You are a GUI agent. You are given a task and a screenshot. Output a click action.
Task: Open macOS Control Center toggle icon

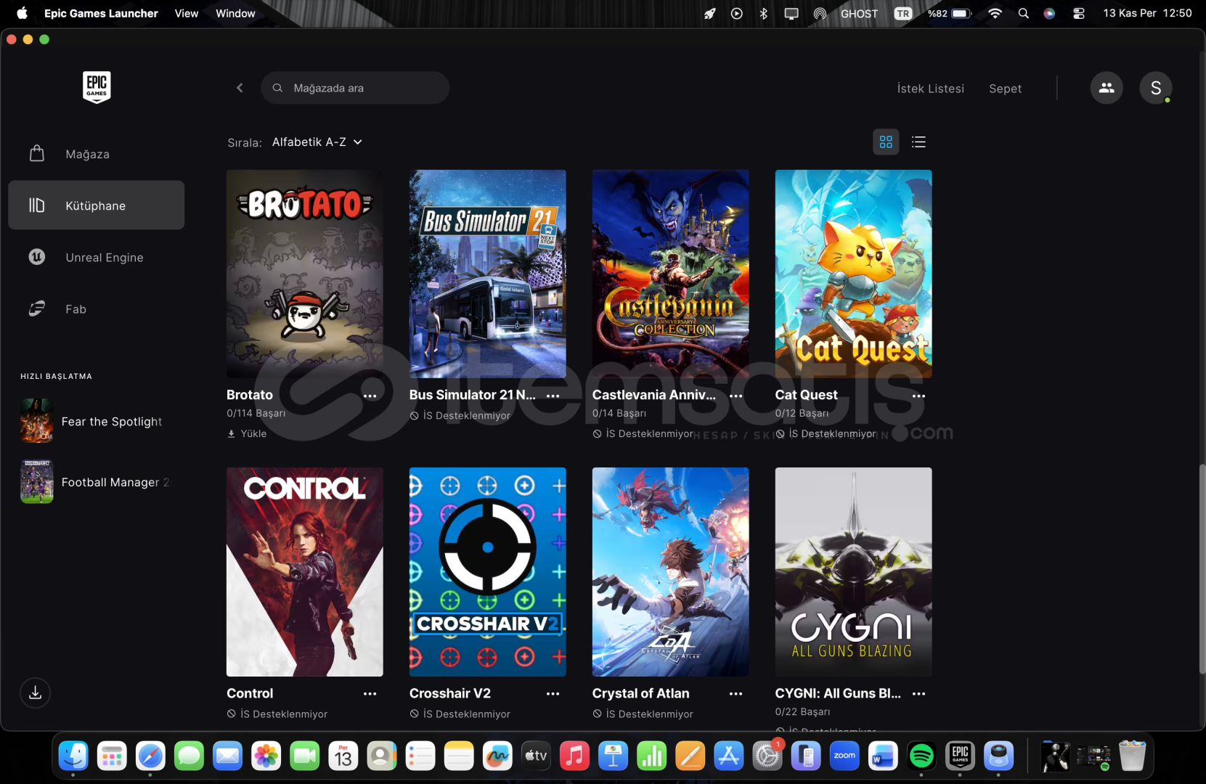1079,13
